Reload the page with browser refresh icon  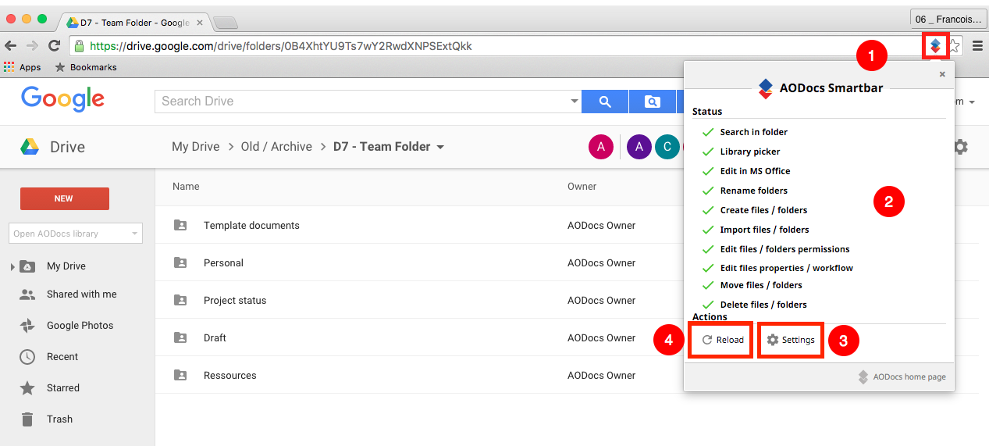54,46
